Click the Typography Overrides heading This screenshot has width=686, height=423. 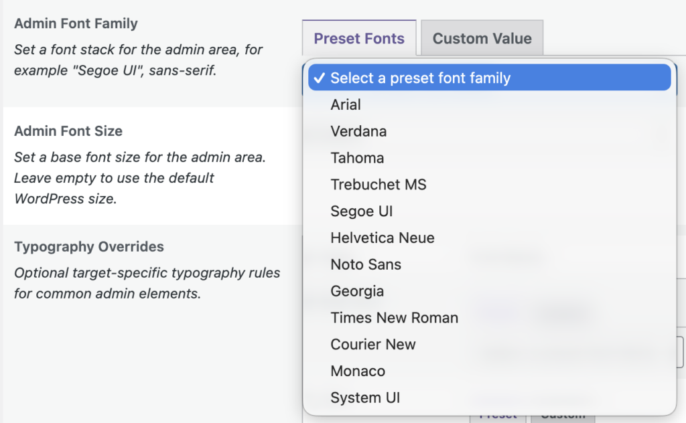pos(89,246)
